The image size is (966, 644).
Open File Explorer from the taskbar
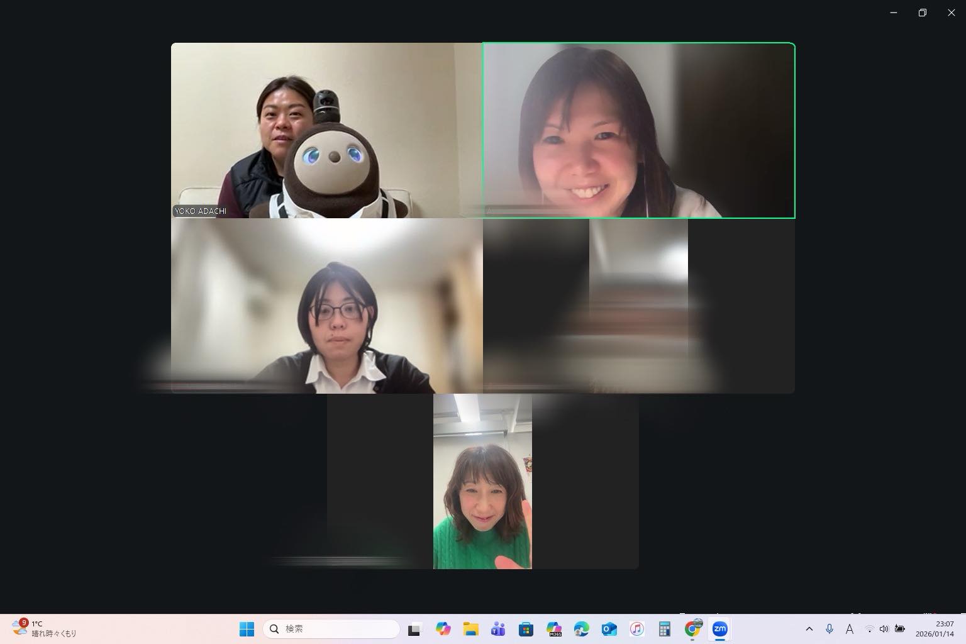470,629
